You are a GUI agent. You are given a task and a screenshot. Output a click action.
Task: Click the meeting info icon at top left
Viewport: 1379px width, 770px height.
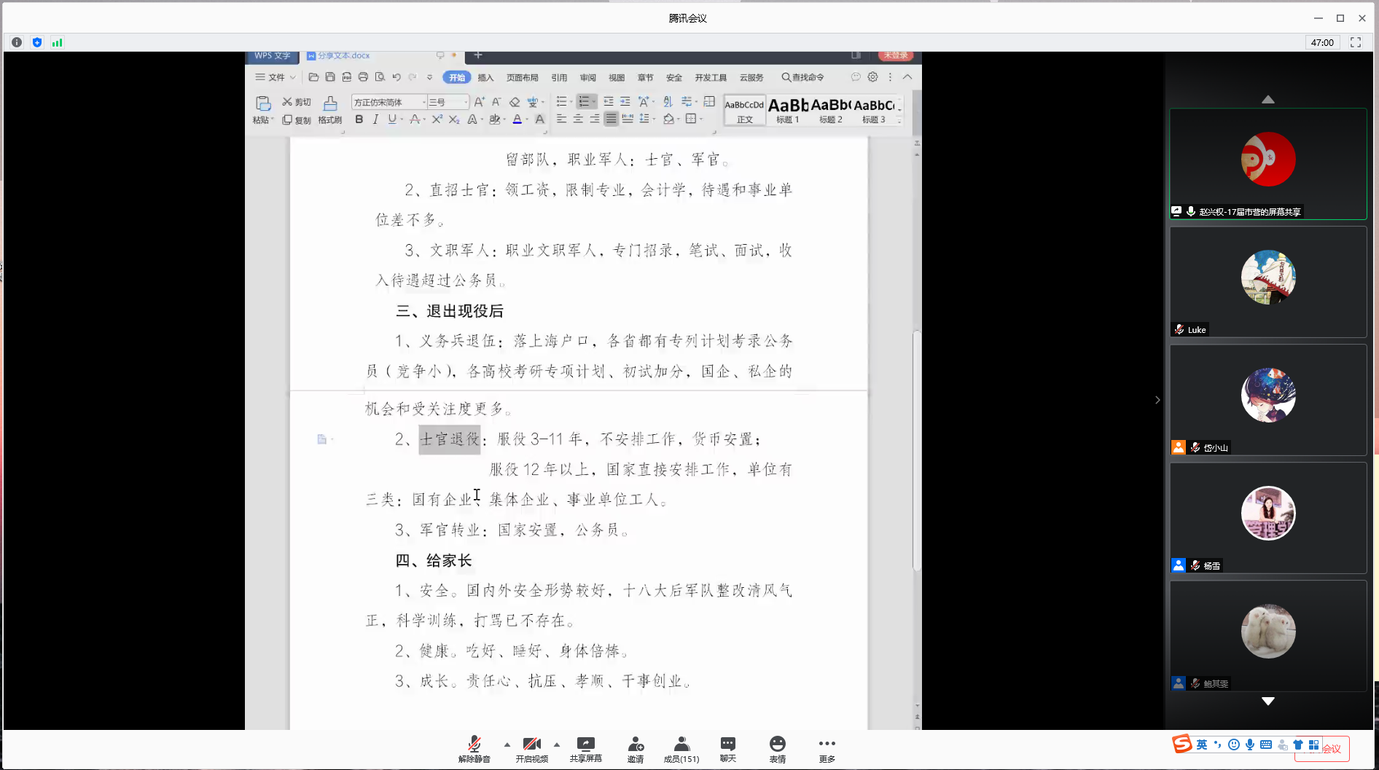coord(17,42)
